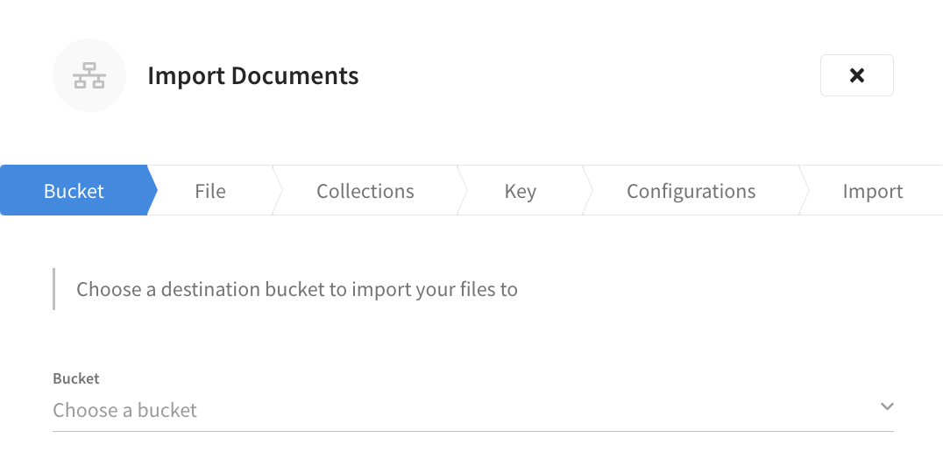Close the Import Documents dialog
The image size is (943, 466).
(x=856, y=75)
